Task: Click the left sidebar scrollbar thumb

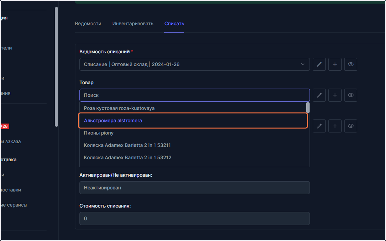Action: pos(57,67)
